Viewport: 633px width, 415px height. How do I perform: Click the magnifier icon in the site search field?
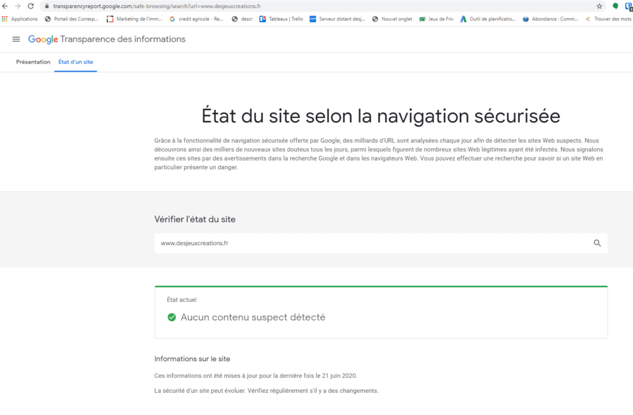(597, 243)
